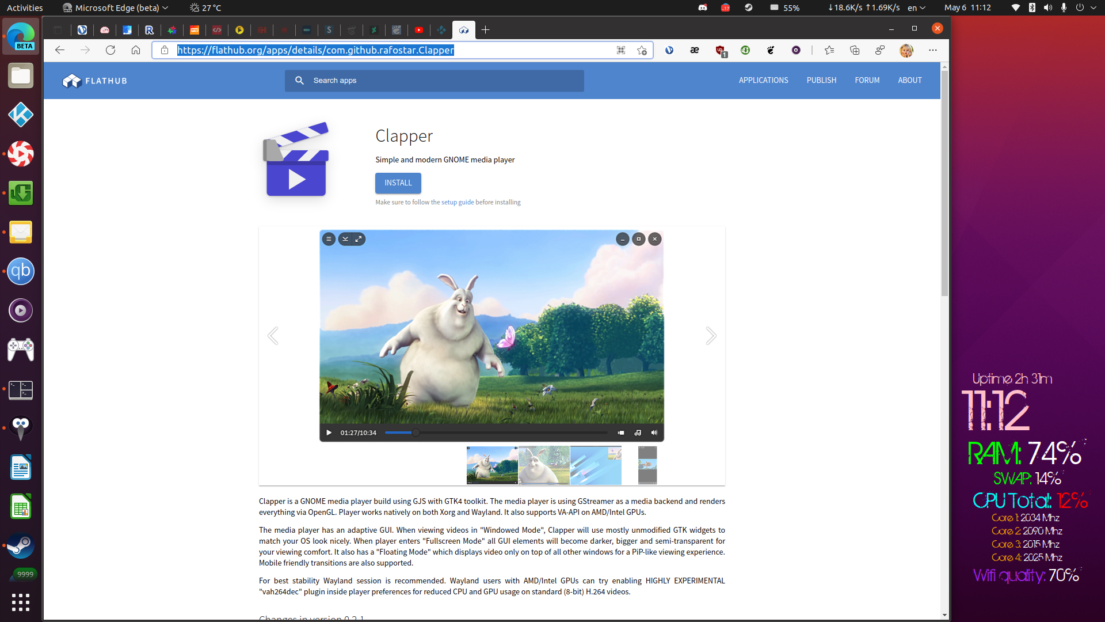Reload the Flathub page
Screen dimensions: 1105x622
click(110, 50)
